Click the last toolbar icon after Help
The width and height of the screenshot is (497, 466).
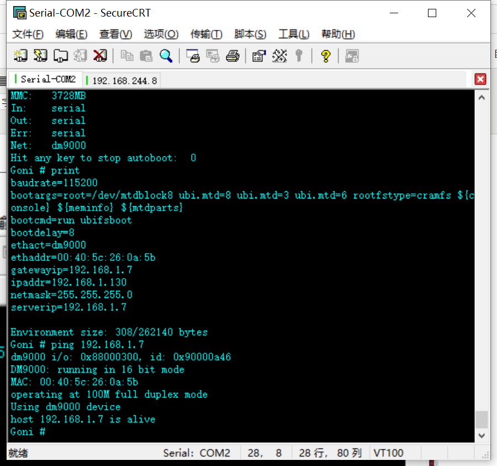coord(352,56)
